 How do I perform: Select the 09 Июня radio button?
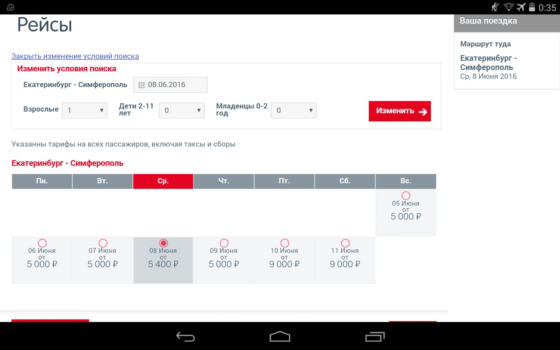pos(224,243)
